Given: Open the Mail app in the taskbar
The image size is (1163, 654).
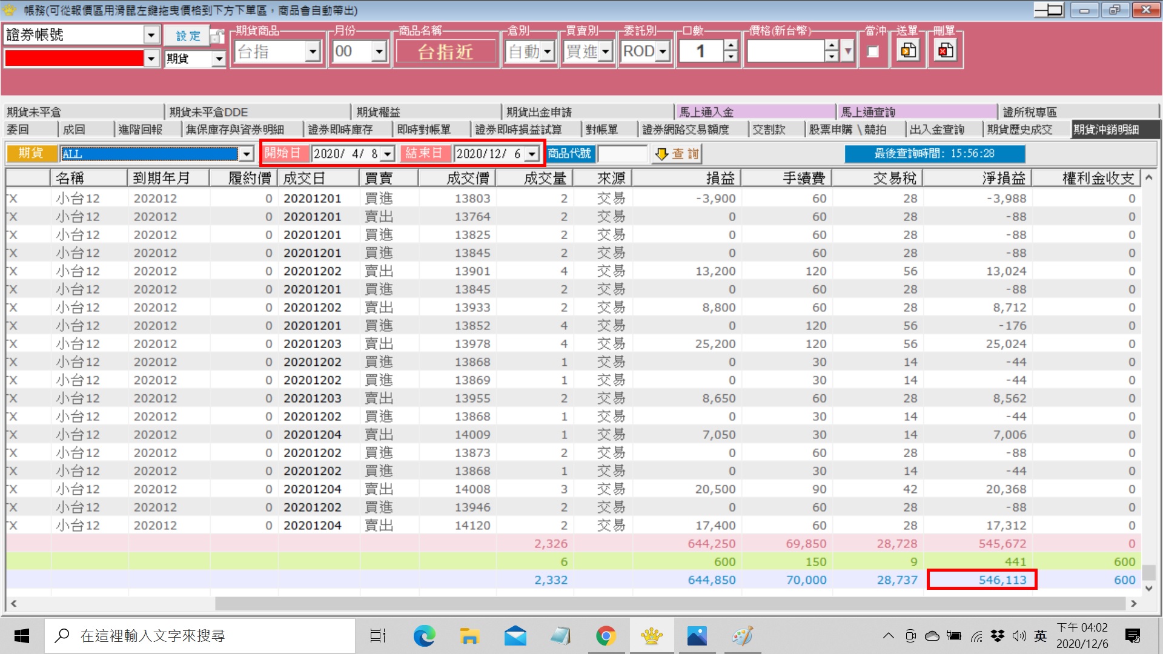Looking at the screenshot, I should click(515, 636).
